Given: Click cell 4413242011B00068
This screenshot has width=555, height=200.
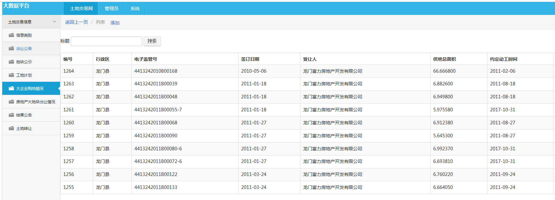Looking at the screenshot, I should [156, 123].
